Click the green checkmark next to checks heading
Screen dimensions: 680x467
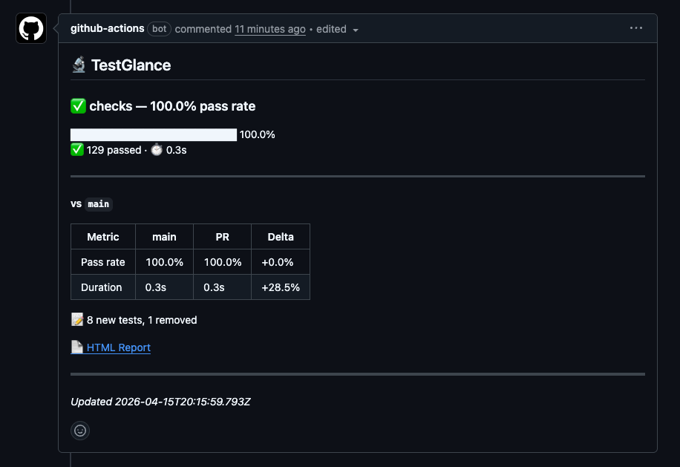click(78, 106)
